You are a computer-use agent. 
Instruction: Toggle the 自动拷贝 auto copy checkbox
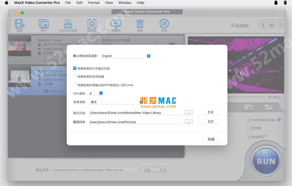point(249,136)
